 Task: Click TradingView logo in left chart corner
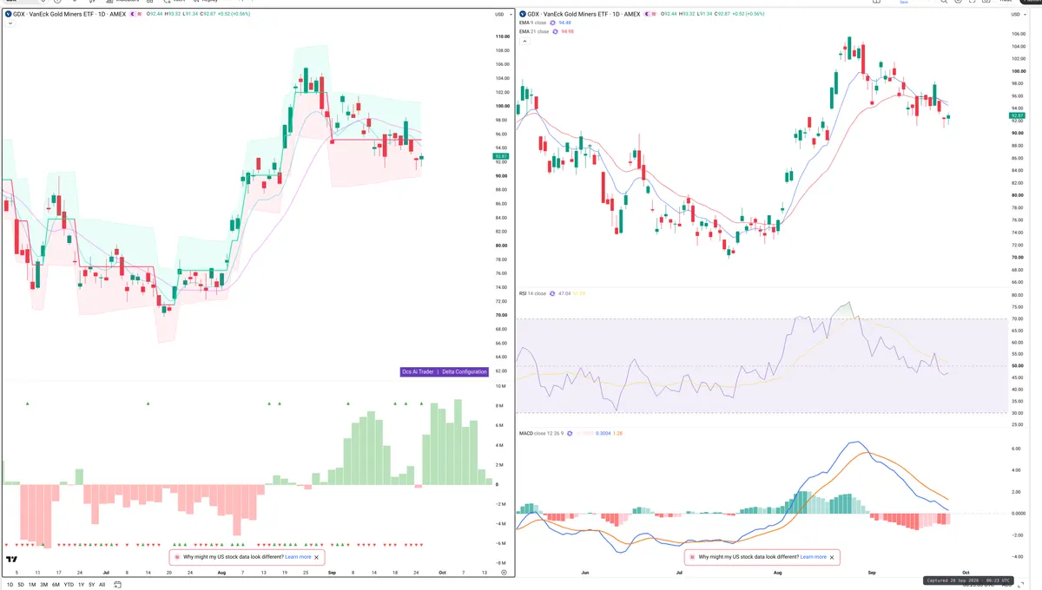(12, 560)
